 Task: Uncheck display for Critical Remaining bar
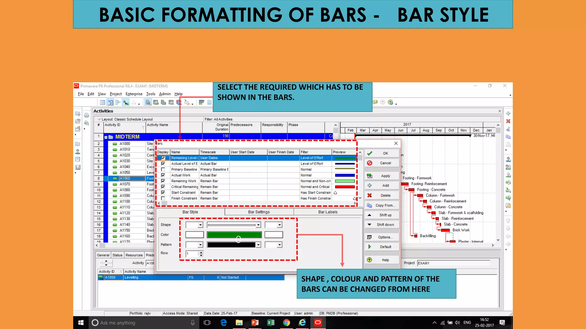163,187
